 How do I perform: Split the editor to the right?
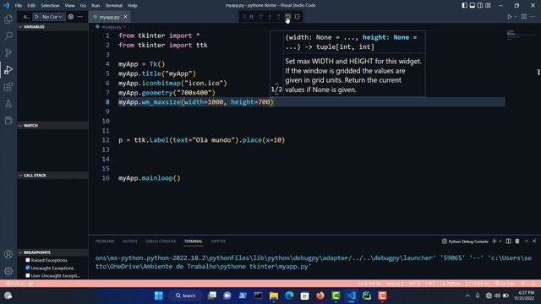pyautogui.click(x=524, y=17)
